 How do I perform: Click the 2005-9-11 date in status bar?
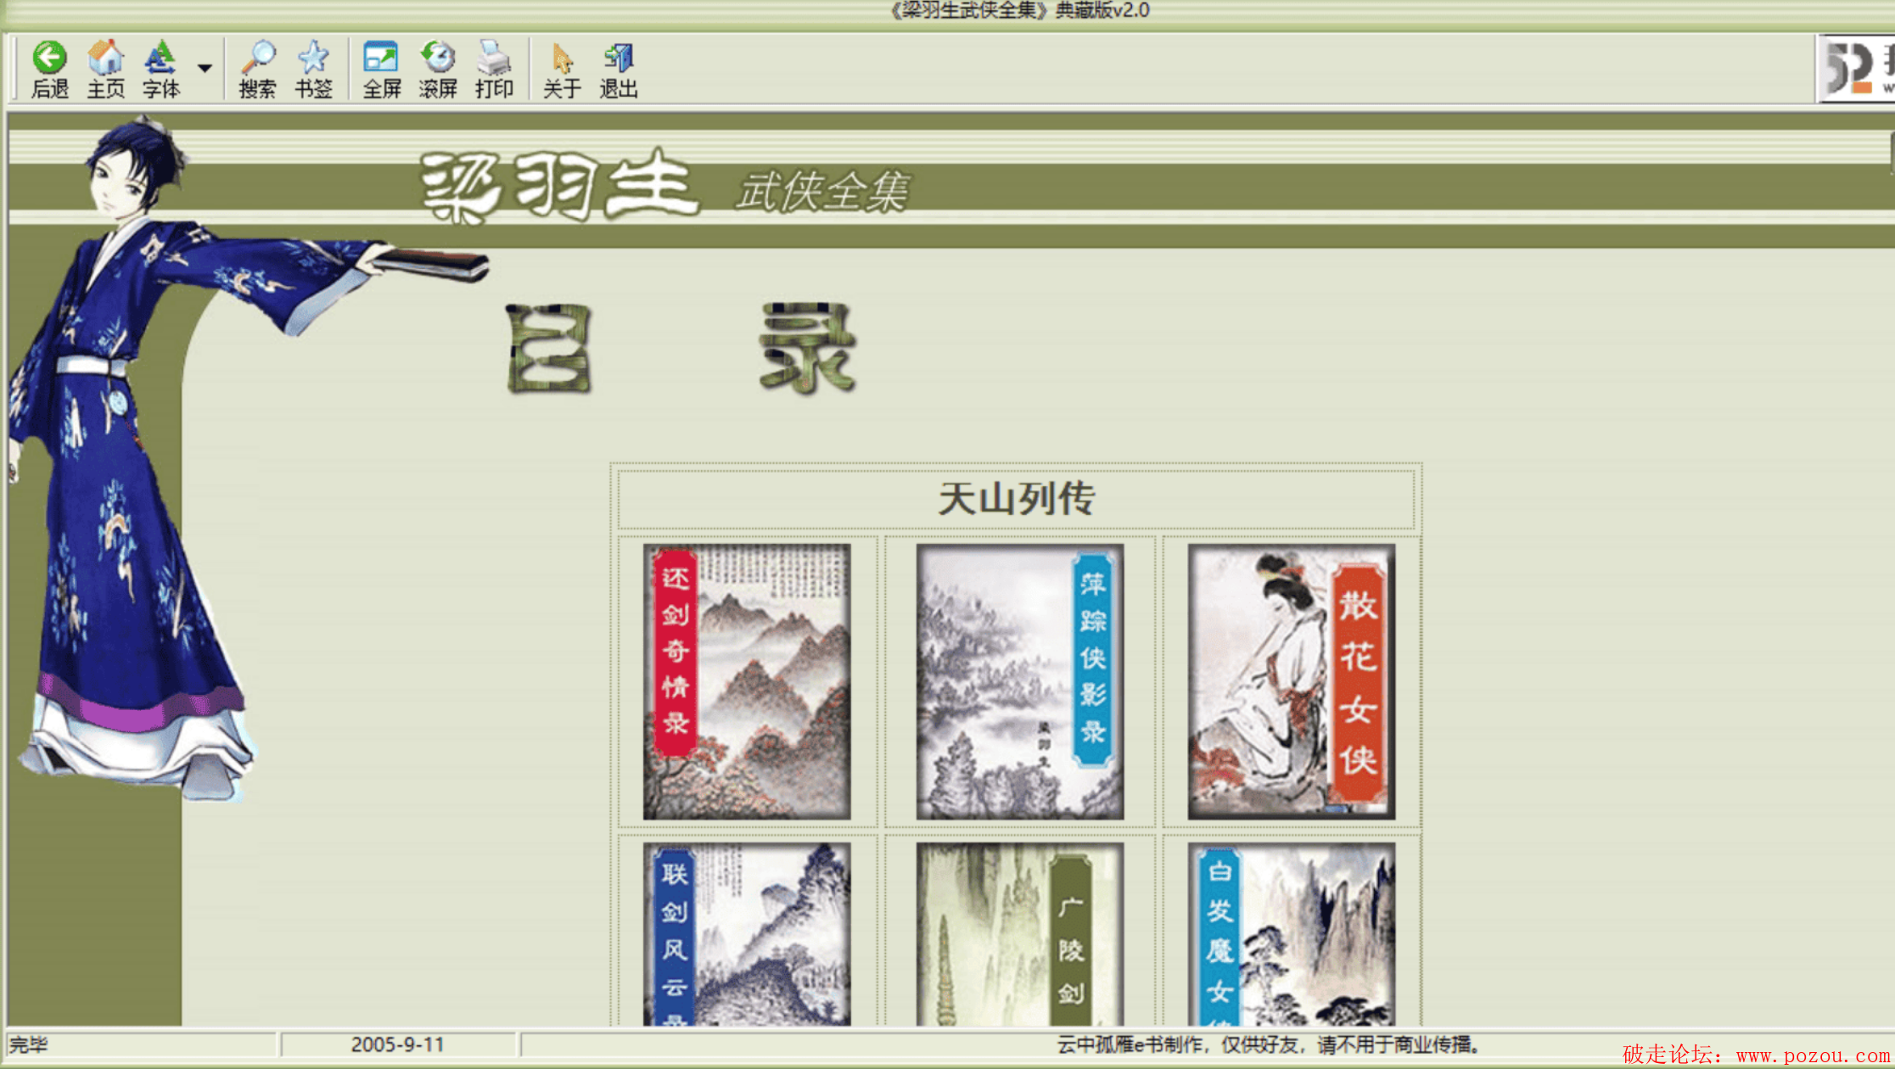(x=397, y=1044)
